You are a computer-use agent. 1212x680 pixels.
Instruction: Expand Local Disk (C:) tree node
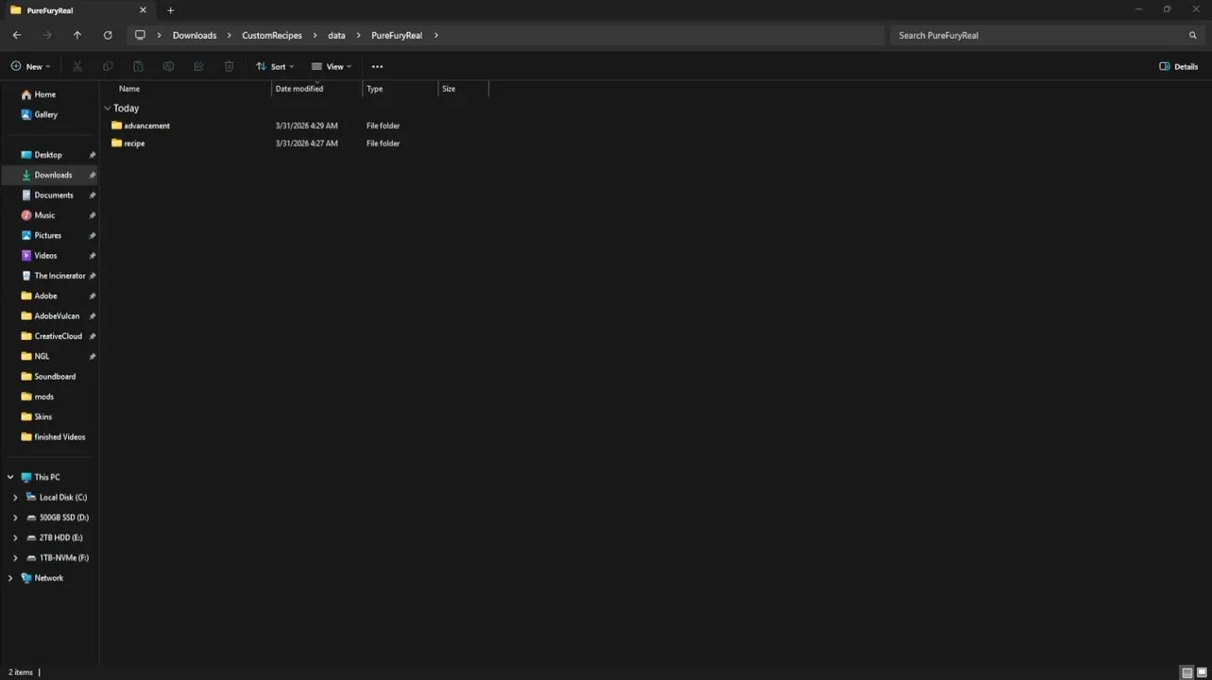pos(15,498)
